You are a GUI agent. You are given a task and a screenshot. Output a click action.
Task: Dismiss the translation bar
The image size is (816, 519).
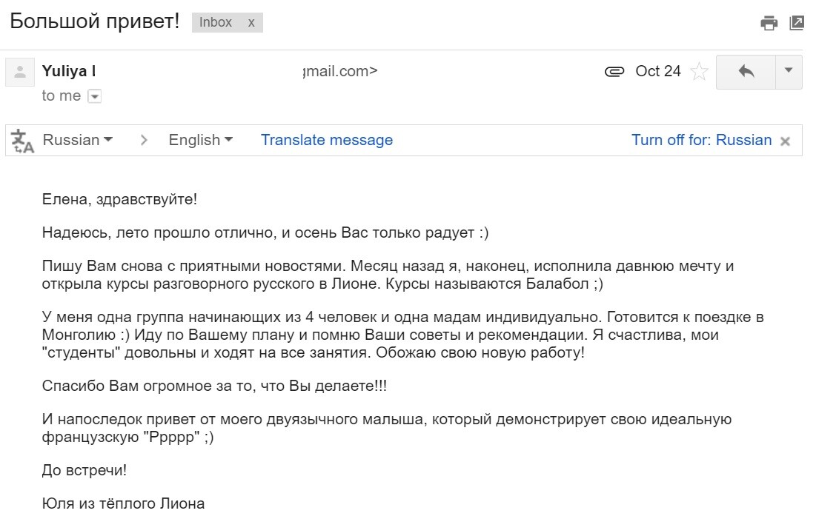click(x=786, y=141)
